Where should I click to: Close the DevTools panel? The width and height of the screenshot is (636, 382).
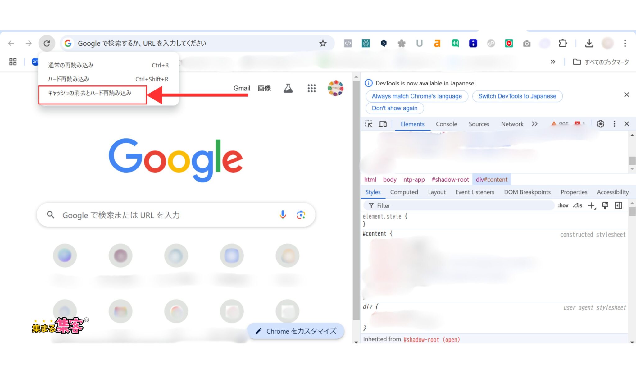click(x=627, y=124)
